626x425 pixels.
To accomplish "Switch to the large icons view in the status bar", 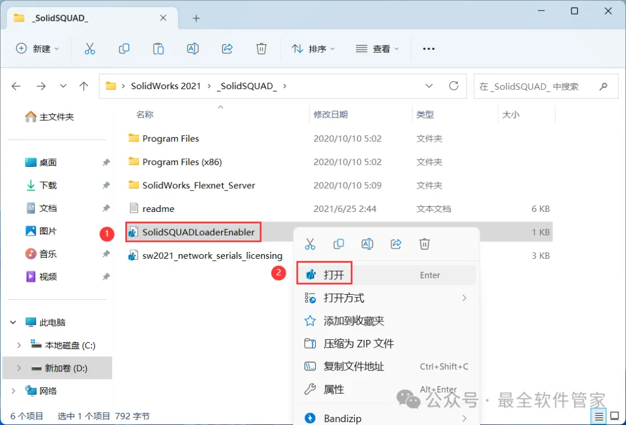I will [x=615, y=416].
